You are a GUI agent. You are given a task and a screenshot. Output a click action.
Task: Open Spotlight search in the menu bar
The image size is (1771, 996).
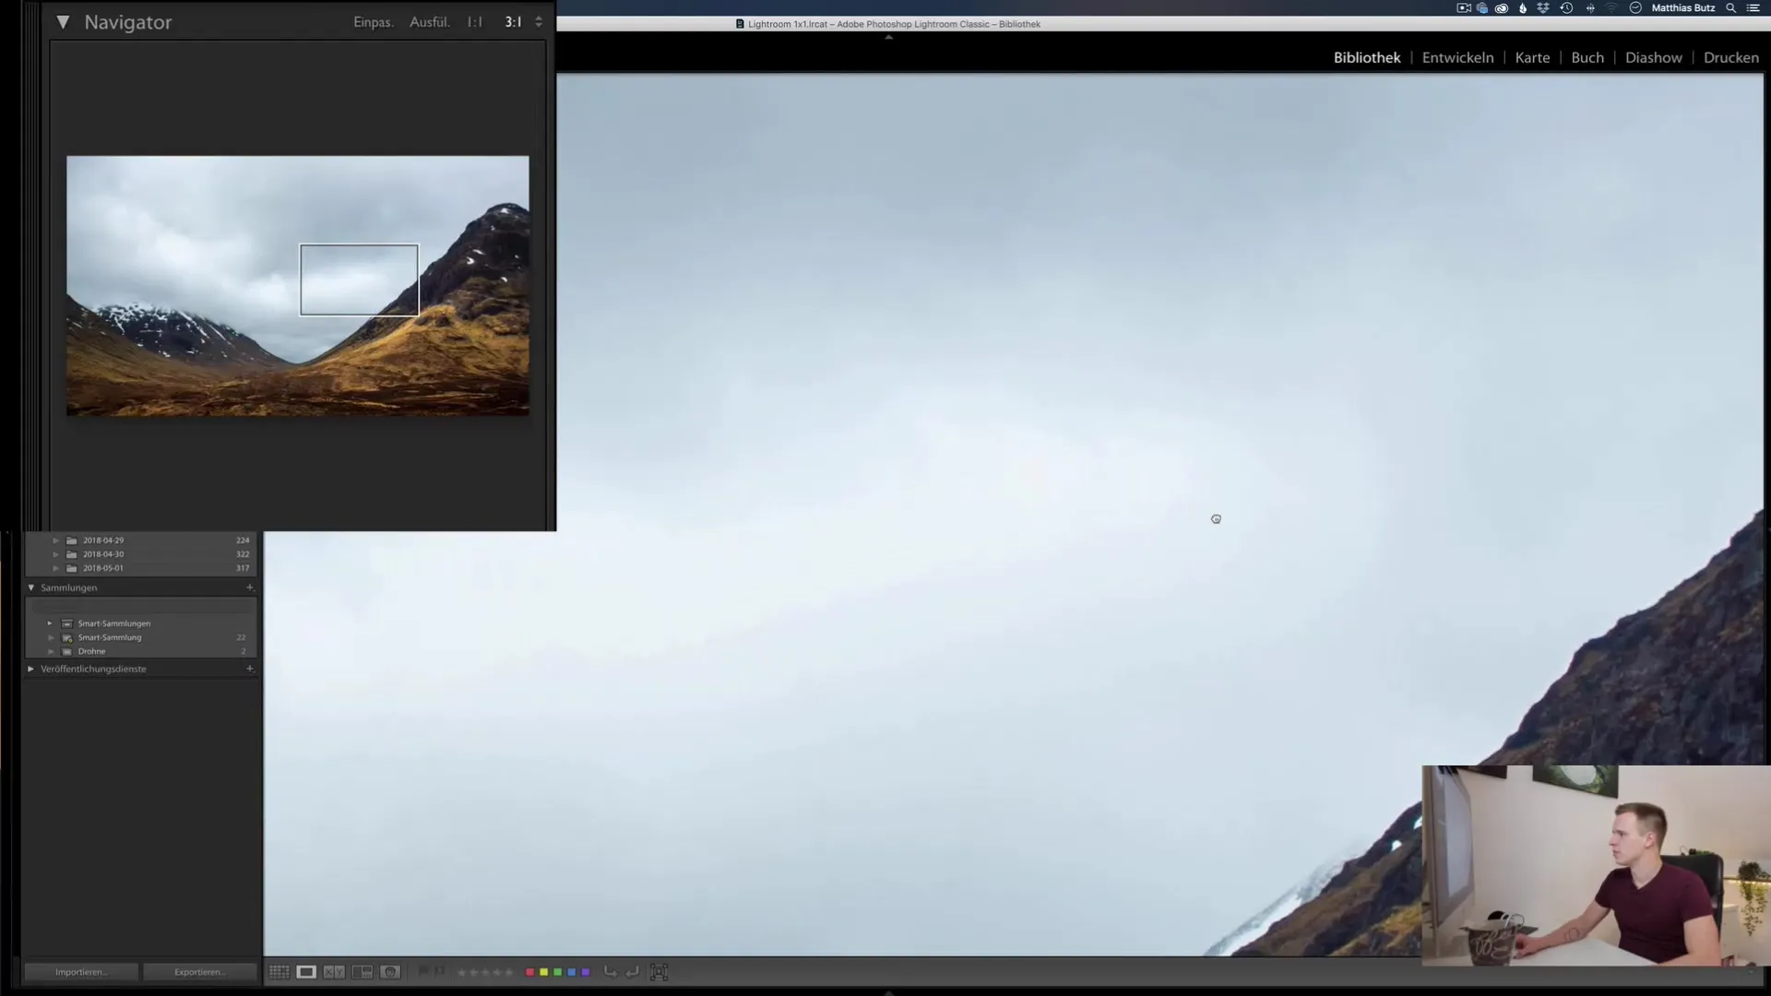point(1731,8)
